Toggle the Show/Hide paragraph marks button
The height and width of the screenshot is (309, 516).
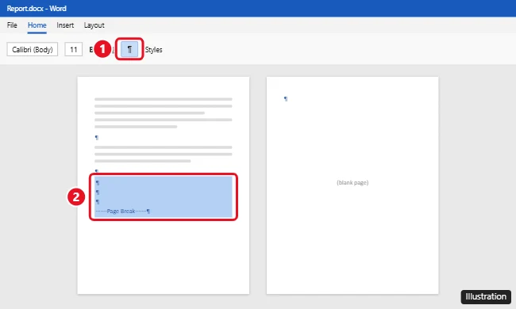[x=129, y=49]
